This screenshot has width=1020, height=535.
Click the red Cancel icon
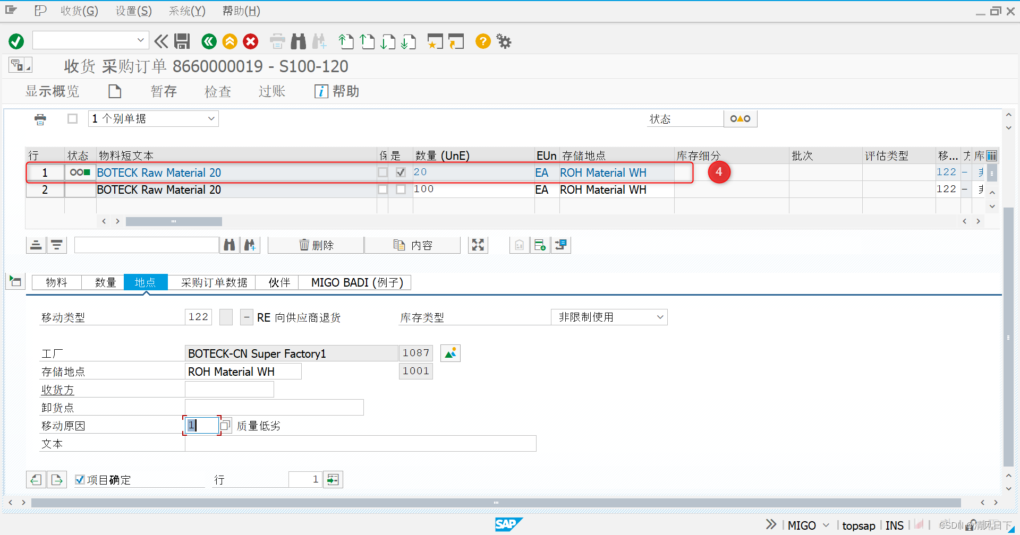coord(251,41)
